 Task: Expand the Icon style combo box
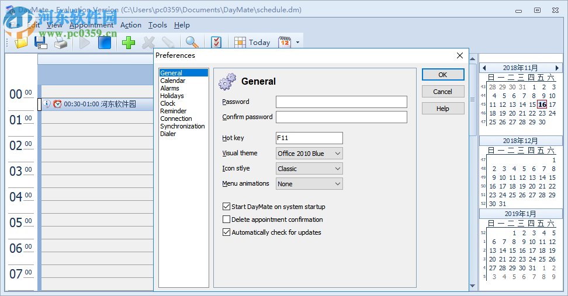click(x=309, y=169)
